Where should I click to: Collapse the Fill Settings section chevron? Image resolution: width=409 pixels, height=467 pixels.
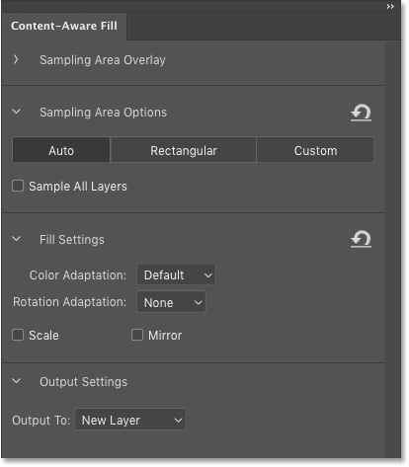tap(16, 239)
